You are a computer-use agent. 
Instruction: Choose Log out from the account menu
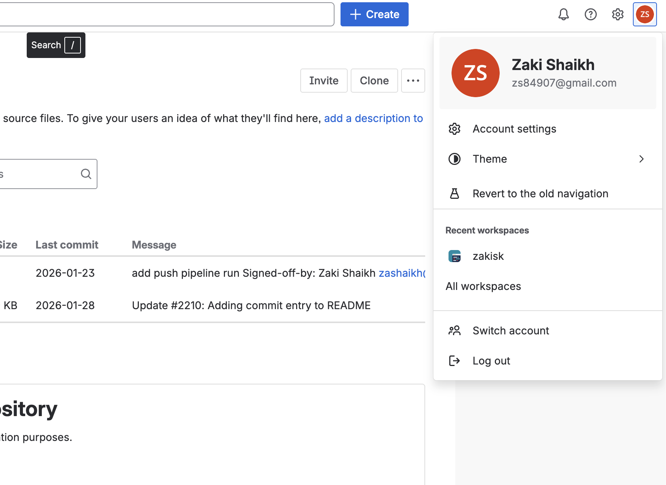(x=491, y=360)
